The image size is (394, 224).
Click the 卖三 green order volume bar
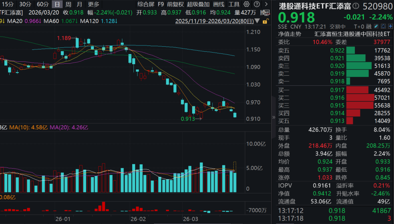(359, 66)
